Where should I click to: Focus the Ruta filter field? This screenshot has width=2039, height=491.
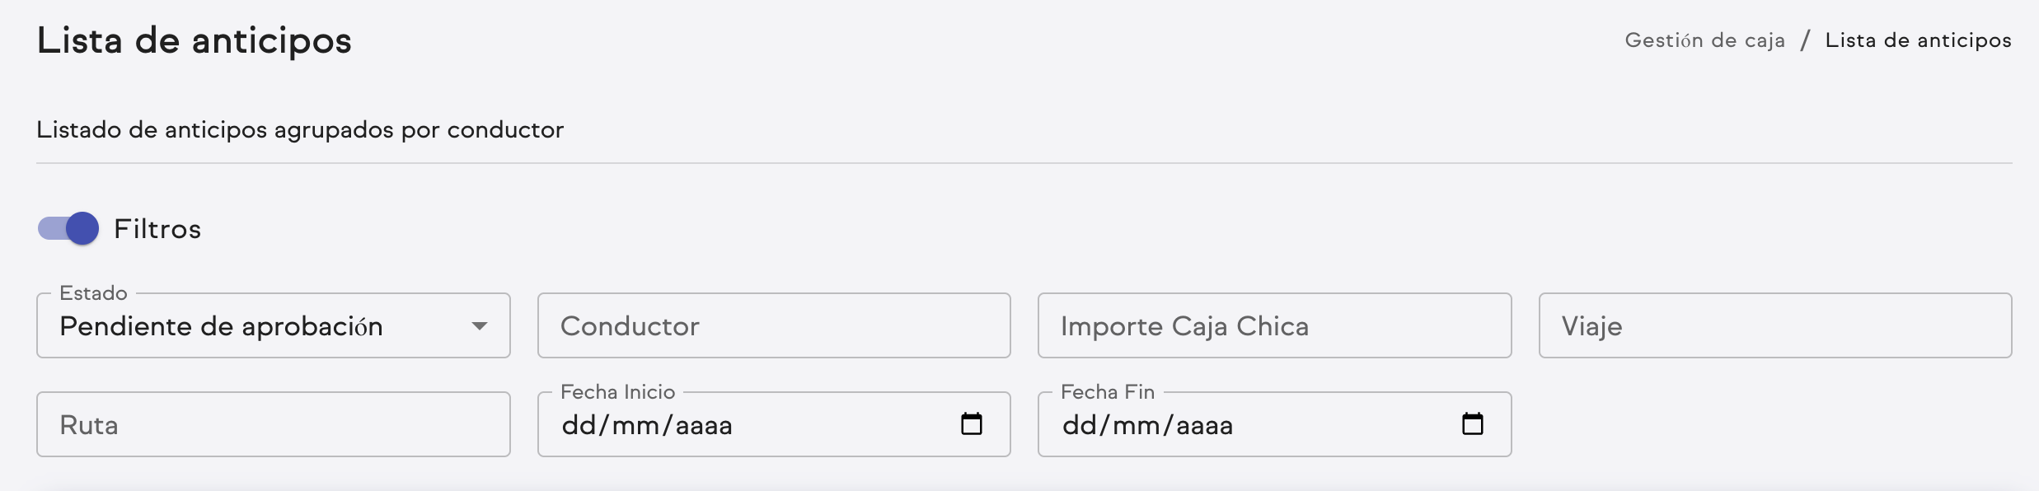click(x=272, y=424)
